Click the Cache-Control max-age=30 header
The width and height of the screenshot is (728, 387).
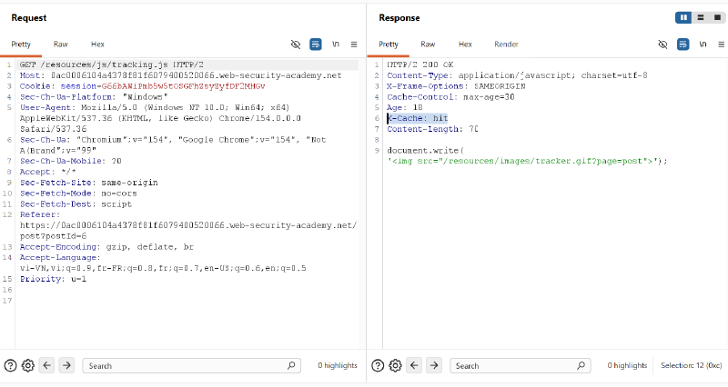[x=450, y=97]
